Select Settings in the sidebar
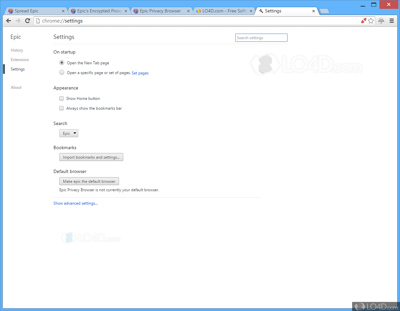Screen dimensions: 400x311 18,69
